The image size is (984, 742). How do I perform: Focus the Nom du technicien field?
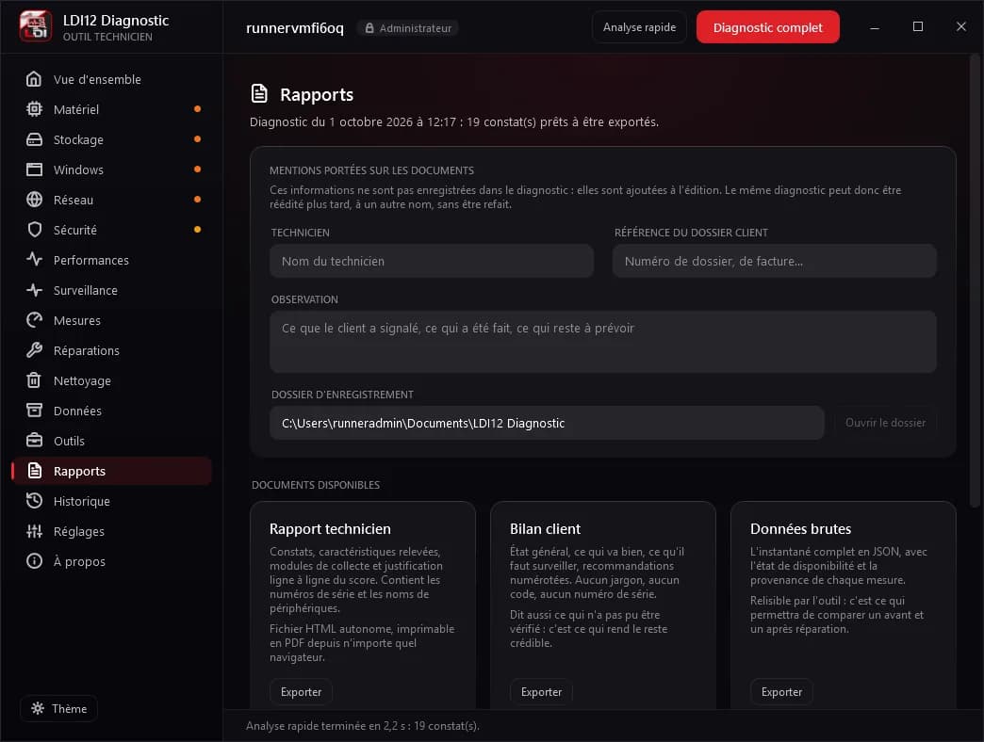pos(432,261)
